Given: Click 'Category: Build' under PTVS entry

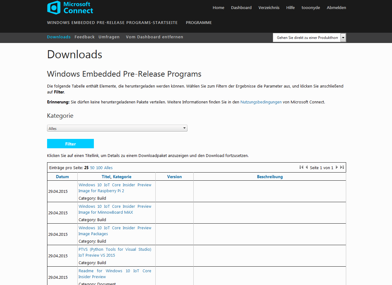Looking at the screenshot, I should [92, 263].
